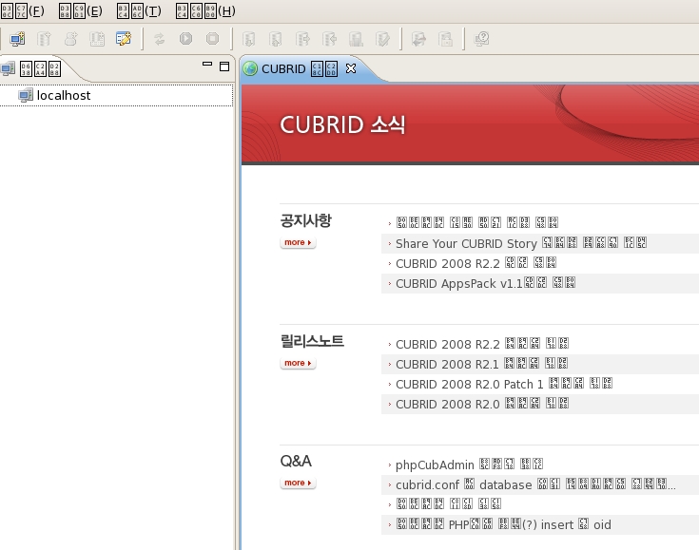Close the CUBRID news tab
This screenshot has height=550, width=699.
[x=351, y=68]
